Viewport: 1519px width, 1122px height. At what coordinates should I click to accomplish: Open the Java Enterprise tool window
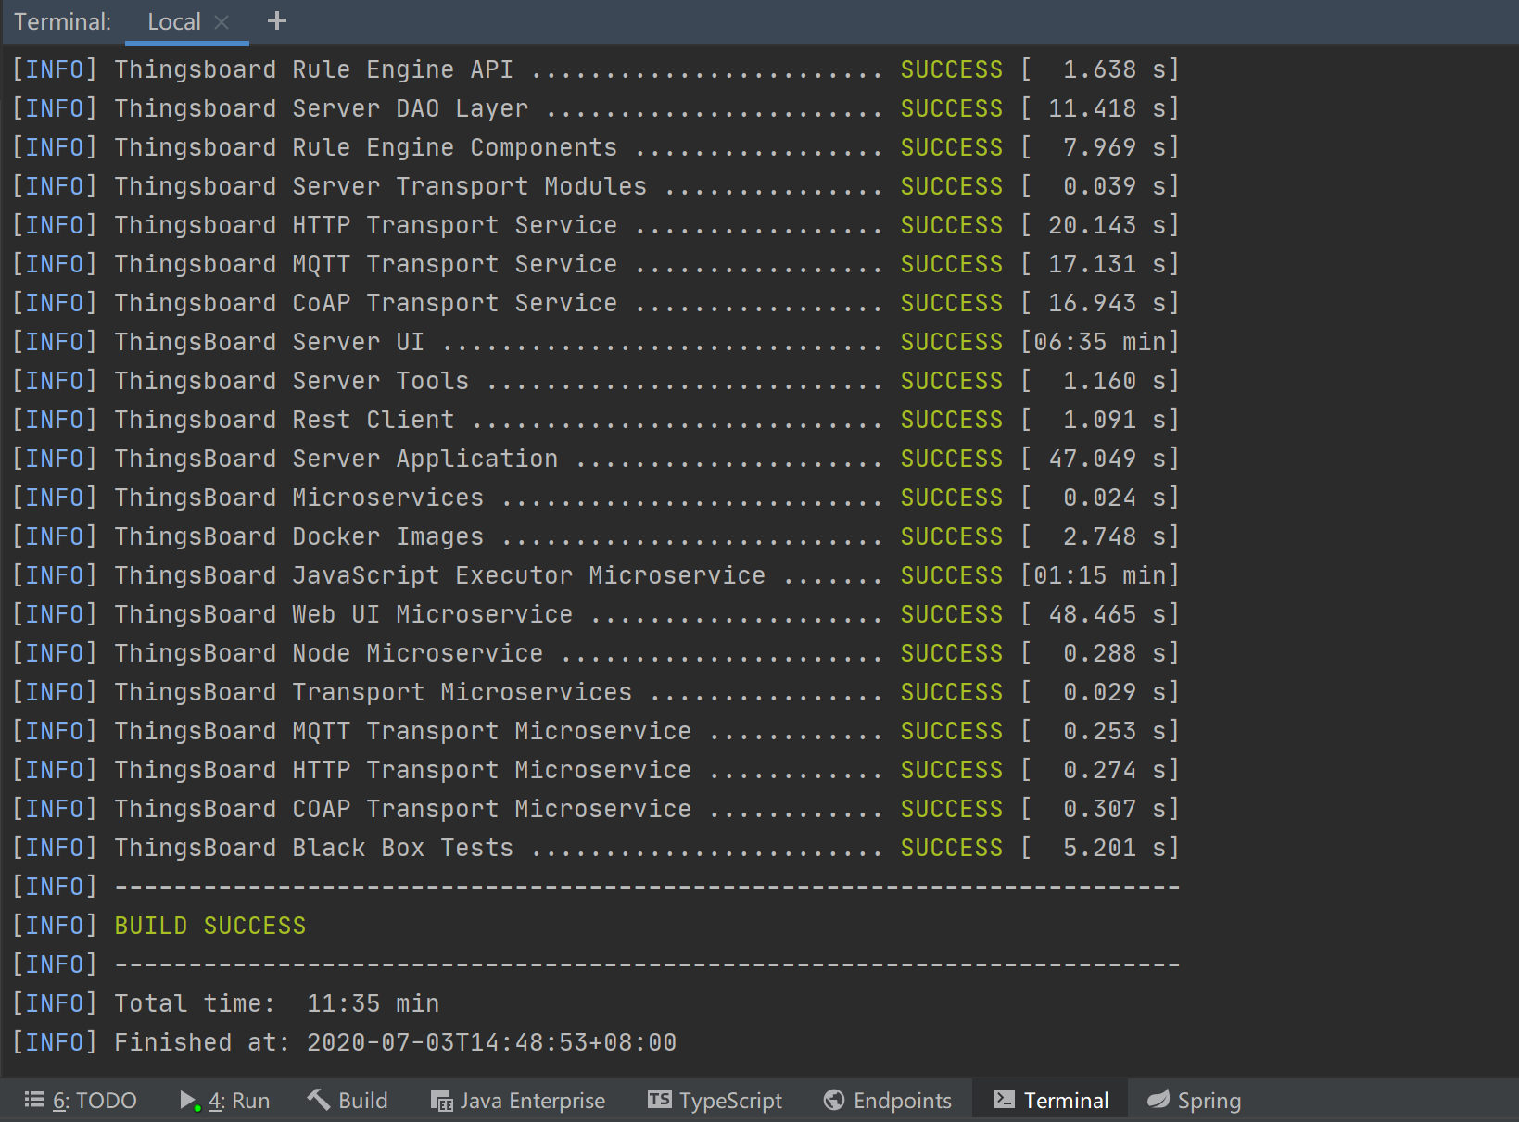(x=518, y=1101)
